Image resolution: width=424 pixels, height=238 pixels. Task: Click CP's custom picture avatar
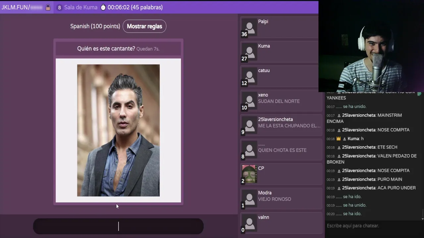tap(249, 174)
